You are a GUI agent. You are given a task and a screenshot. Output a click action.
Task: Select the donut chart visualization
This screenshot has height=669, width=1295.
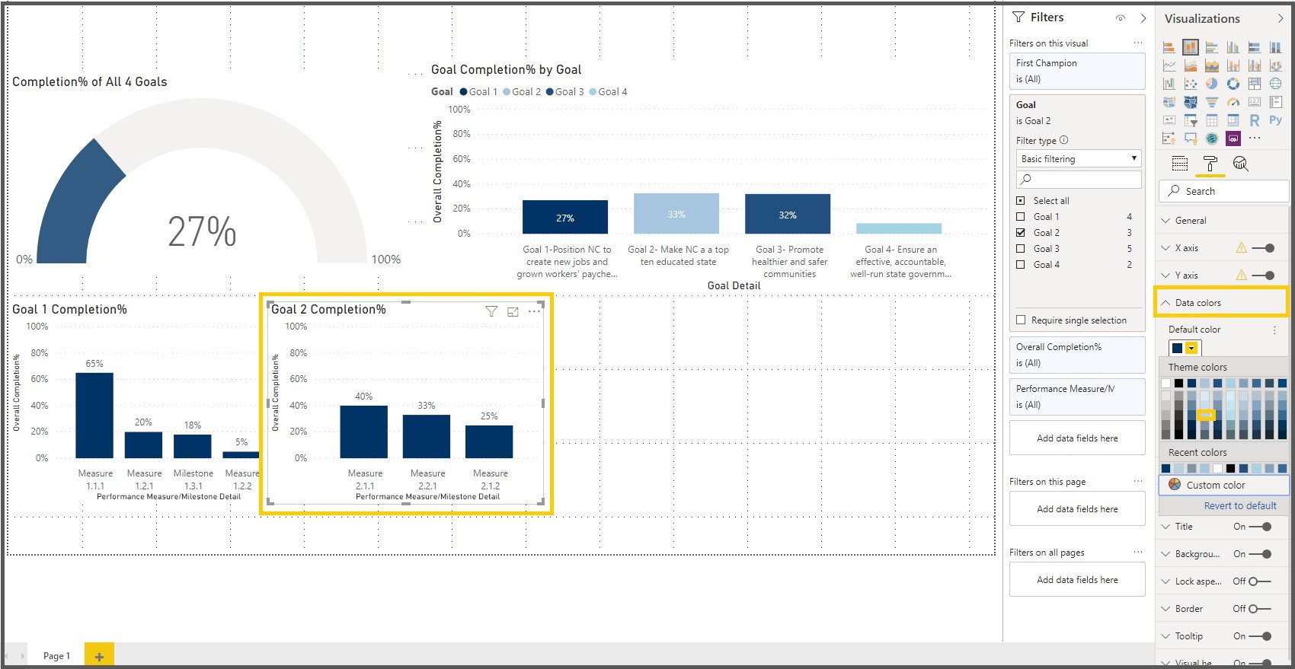1233,84
